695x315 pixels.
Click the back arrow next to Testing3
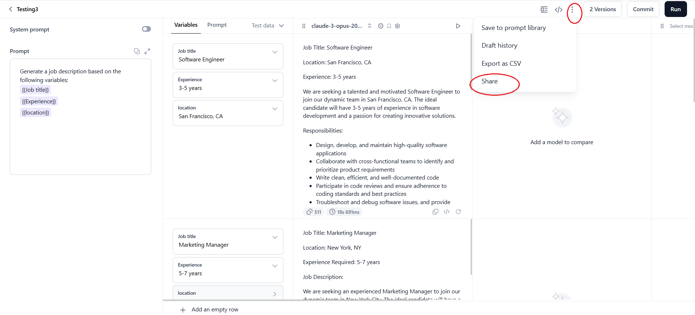point(10,9)
